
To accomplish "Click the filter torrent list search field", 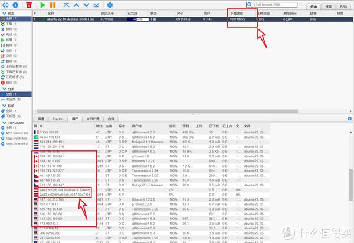I will pos(272,5).
